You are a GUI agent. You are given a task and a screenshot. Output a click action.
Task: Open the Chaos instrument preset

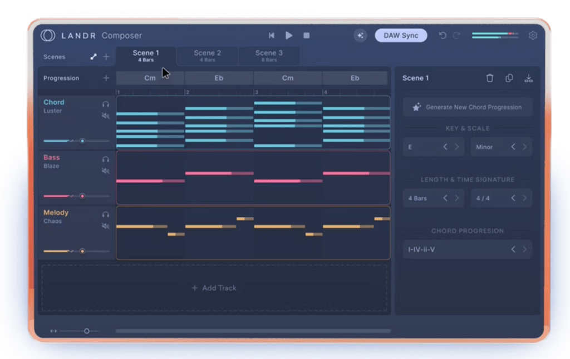point(53,221)
